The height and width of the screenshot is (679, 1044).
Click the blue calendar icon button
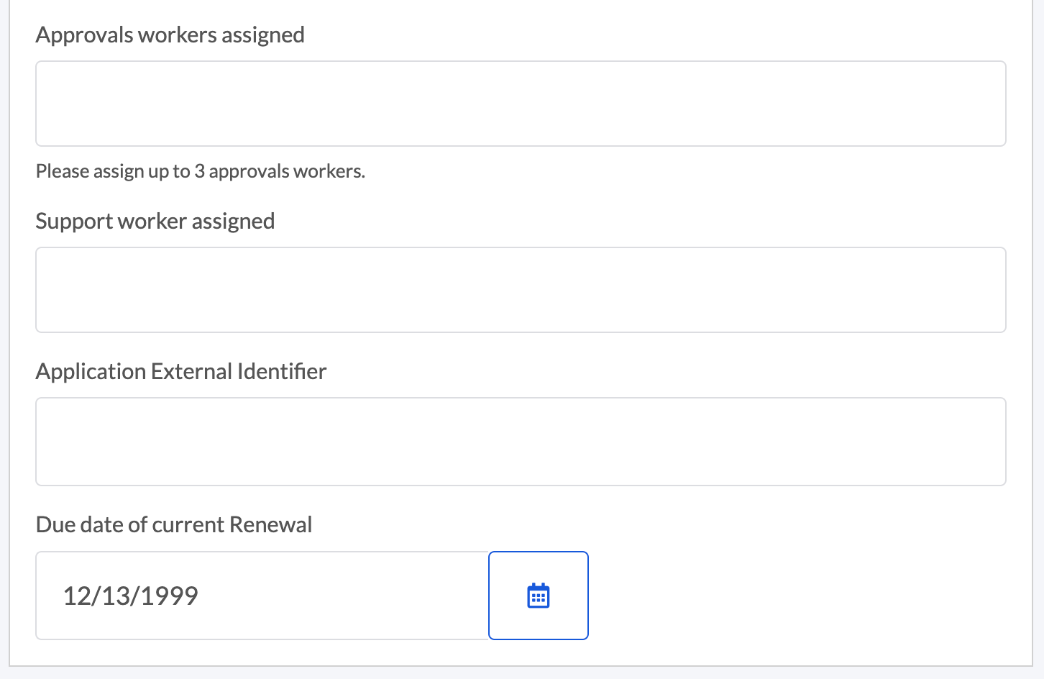538,596
